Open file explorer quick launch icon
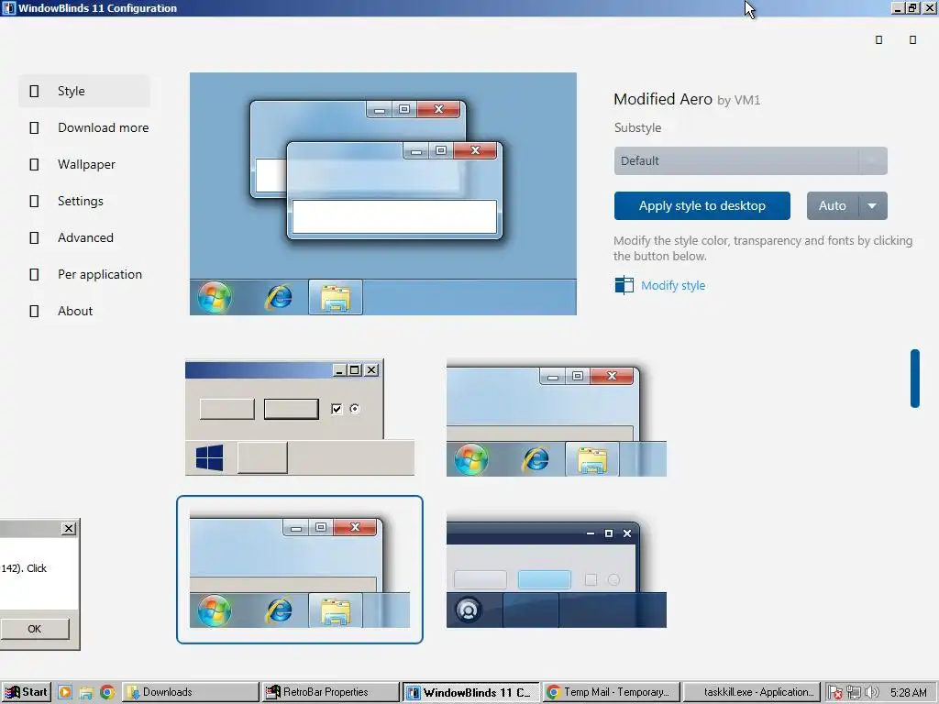939x704 pixels. pyautogui.click(x=85, y=692)
